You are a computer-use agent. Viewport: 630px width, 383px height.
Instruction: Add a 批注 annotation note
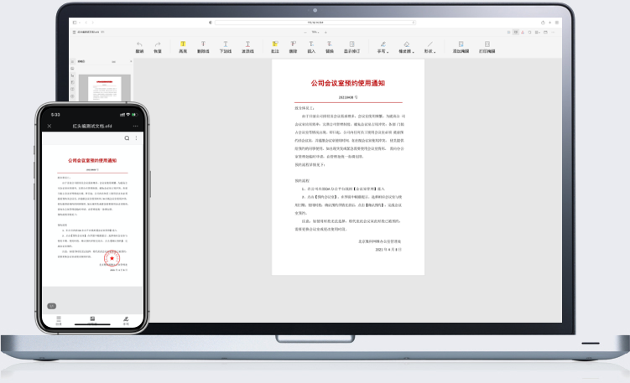tap(274, 45)
